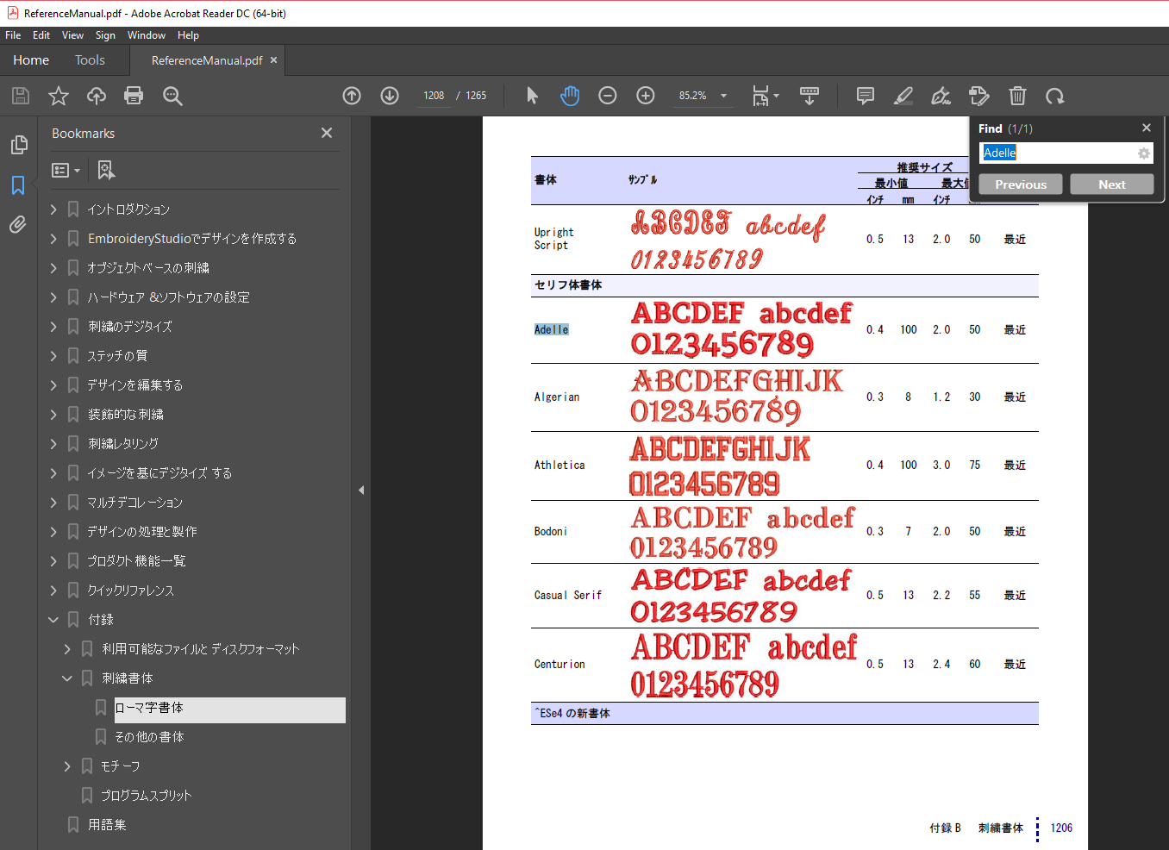Screen dimensions: 1169x850
Task: Open the Attachments panel icon
Action: click(18, 225)
